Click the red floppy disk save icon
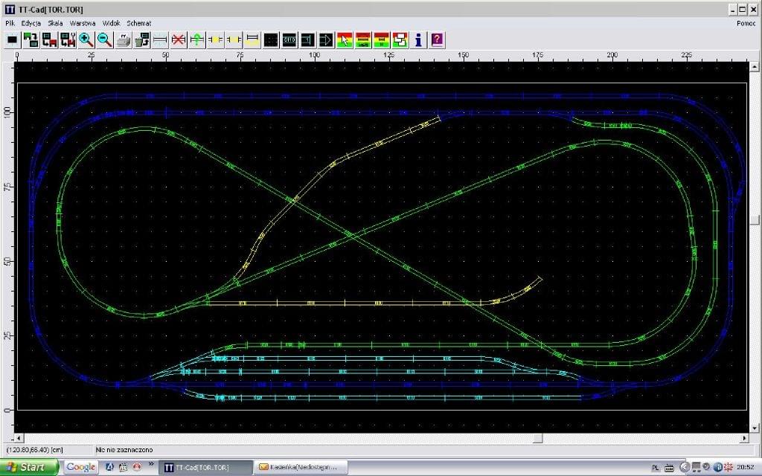Image resolution: width=762 pixels, height=476 pixels. point(49,40)
